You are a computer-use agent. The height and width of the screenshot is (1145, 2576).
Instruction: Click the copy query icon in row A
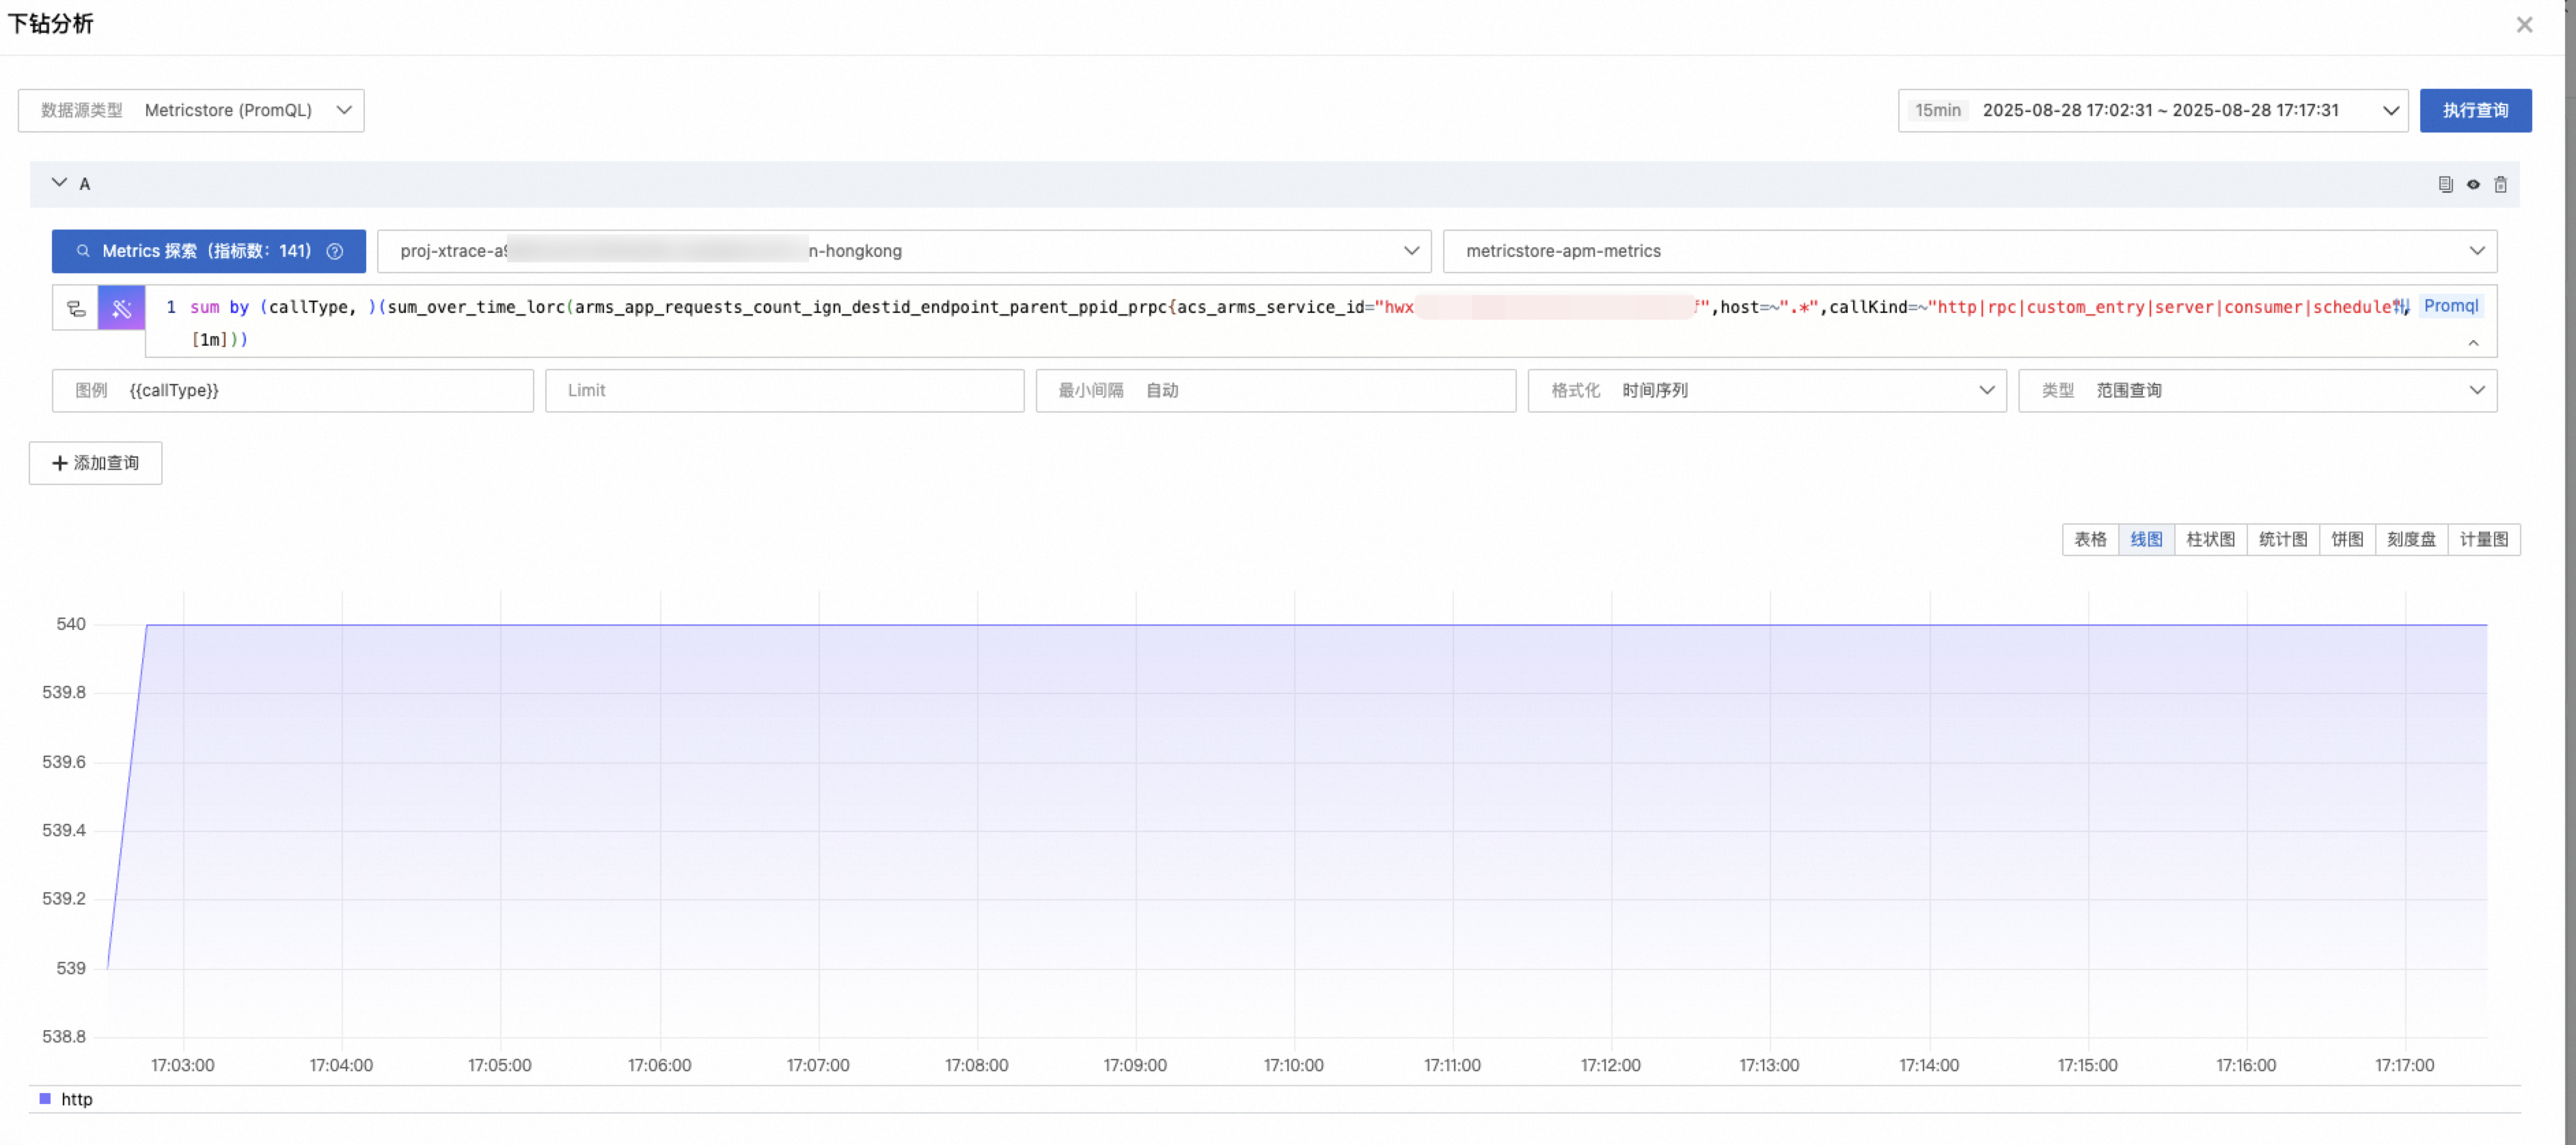(2445, 184)
